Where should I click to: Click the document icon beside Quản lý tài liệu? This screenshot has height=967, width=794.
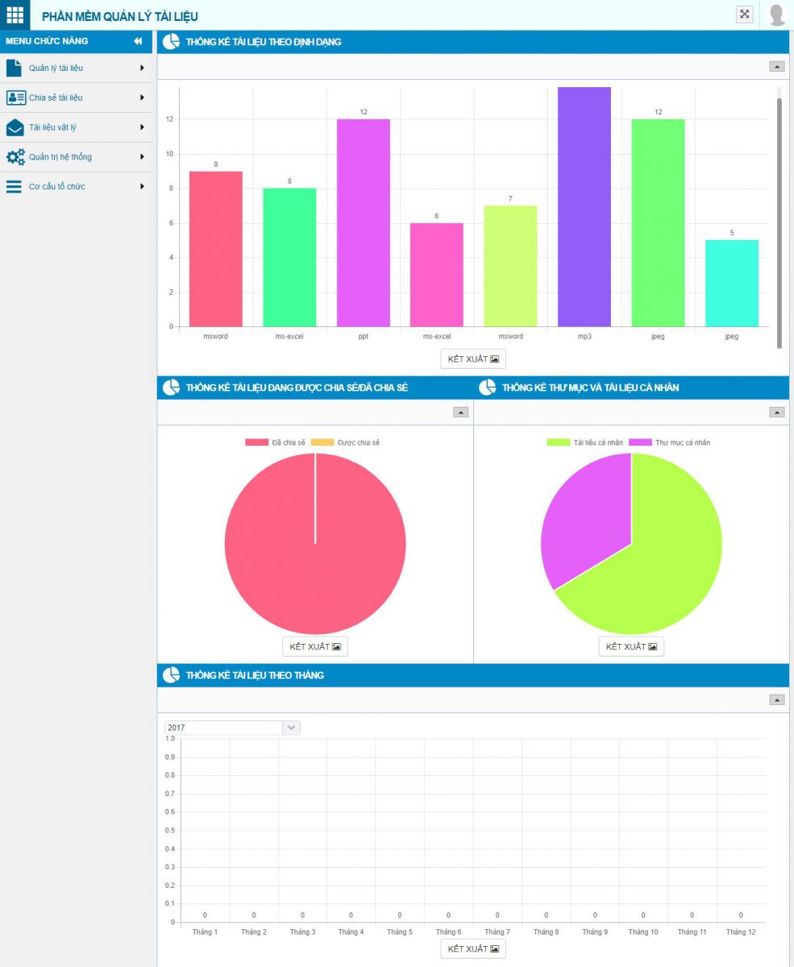tap(15, 68)
